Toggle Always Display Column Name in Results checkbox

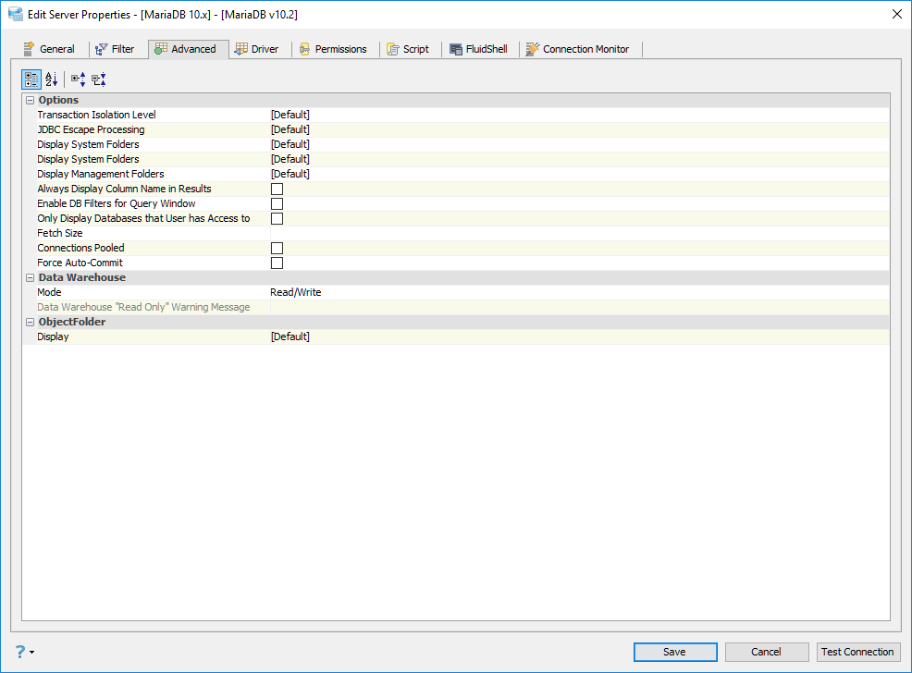[x=277, y=189]
